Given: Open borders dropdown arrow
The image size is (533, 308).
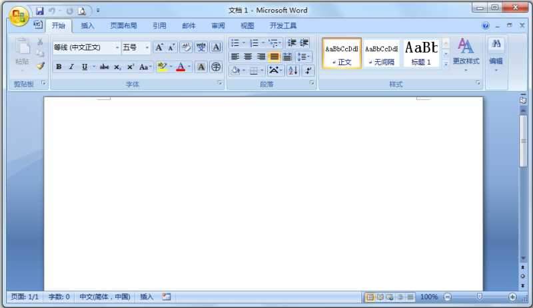Looking at the screenshot, I should [262, 71].
